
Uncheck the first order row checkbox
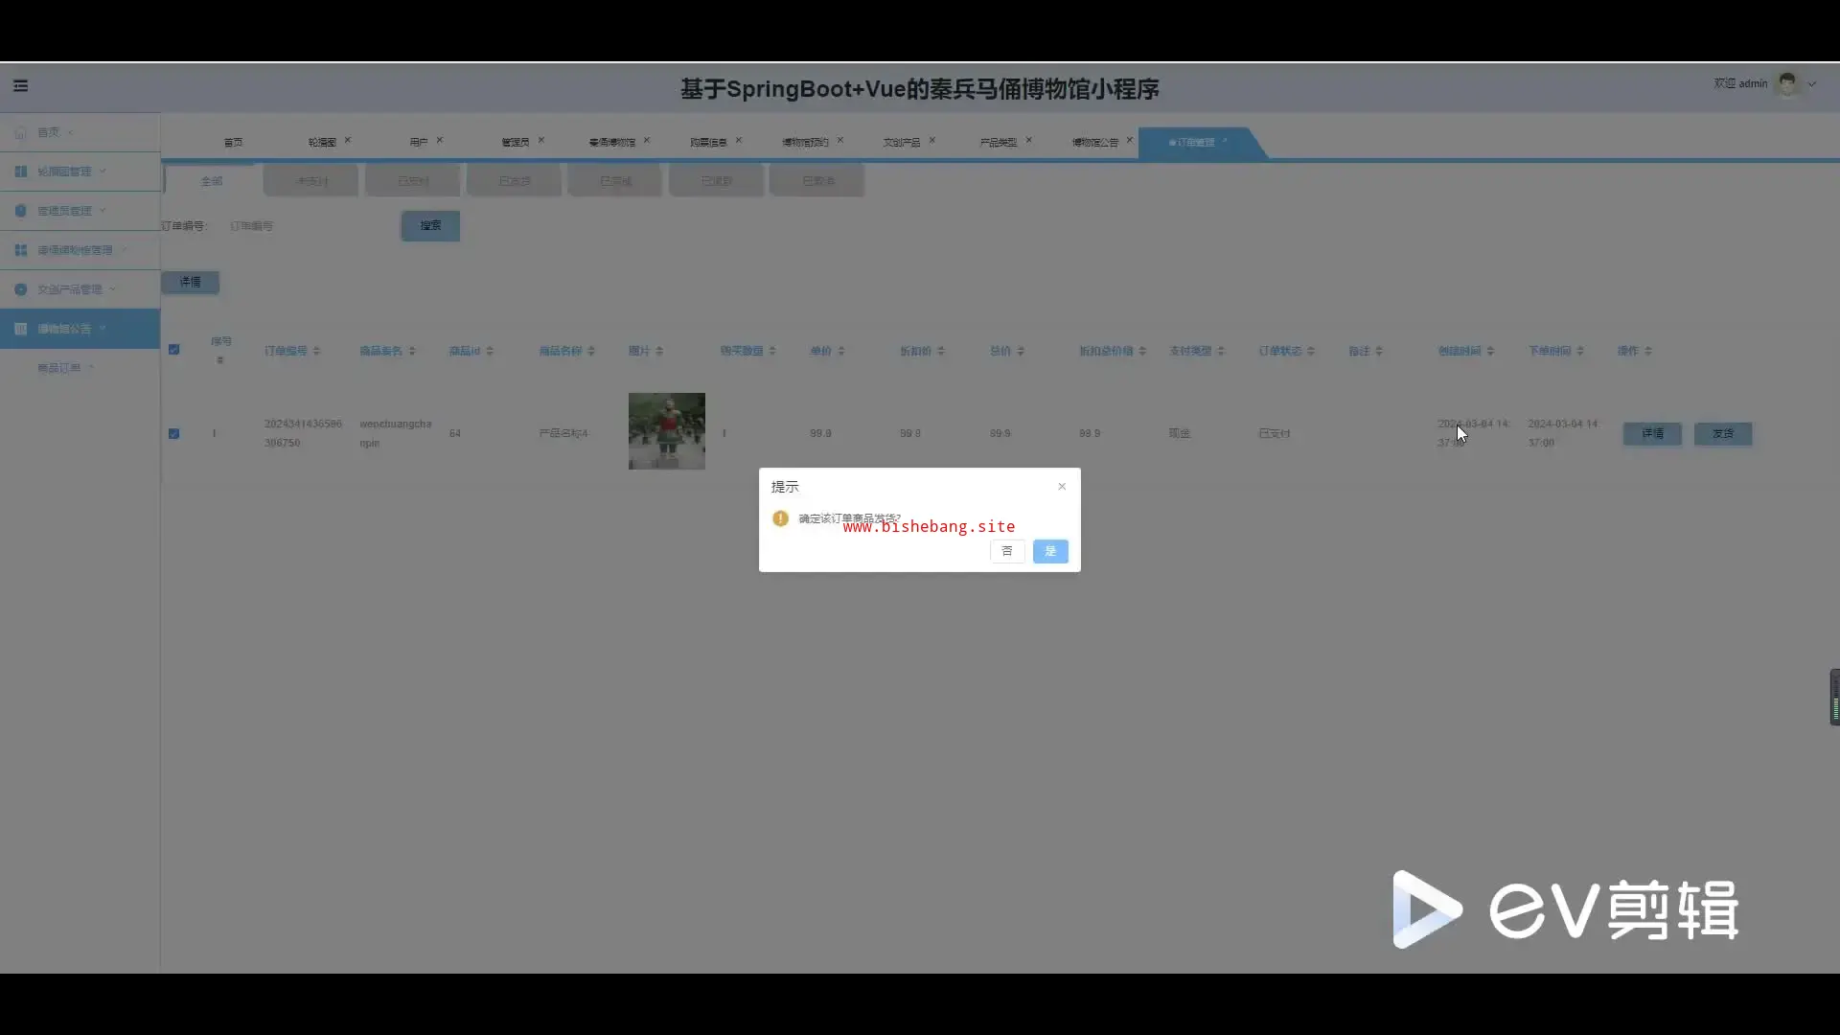click(x=174, y=434)
